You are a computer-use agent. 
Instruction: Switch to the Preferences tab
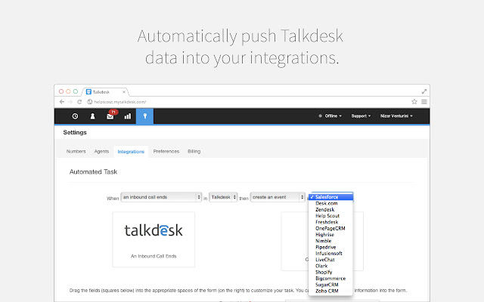166,151
